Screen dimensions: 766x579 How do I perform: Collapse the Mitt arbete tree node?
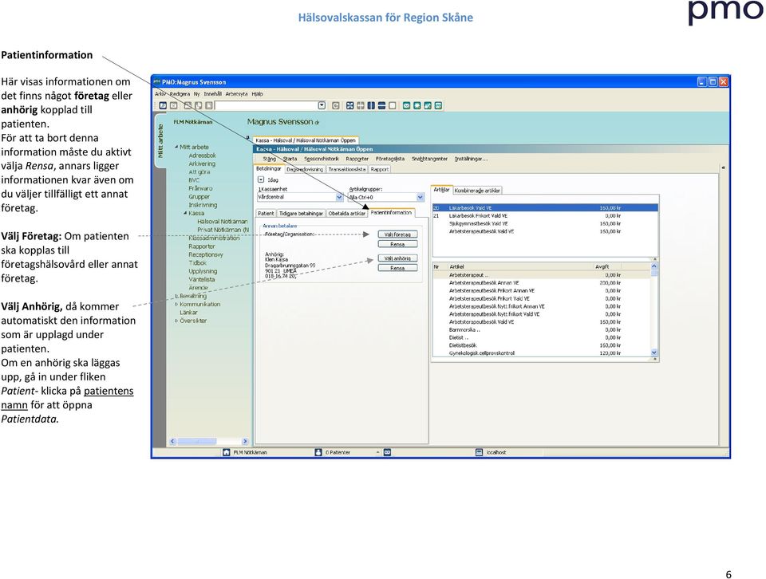click(x=176, y=147)
